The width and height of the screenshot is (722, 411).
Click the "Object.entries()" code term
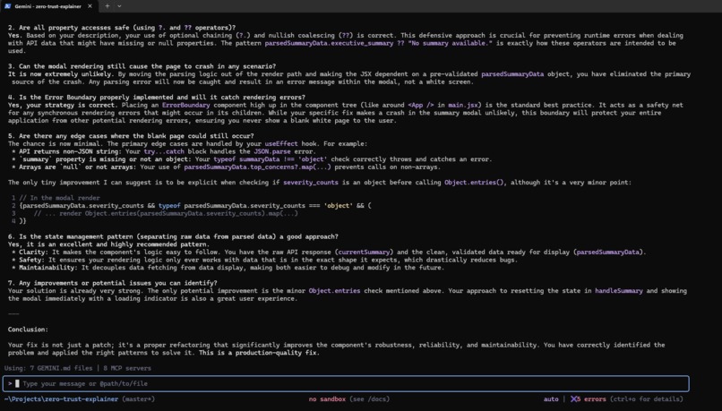click(474, 183)
